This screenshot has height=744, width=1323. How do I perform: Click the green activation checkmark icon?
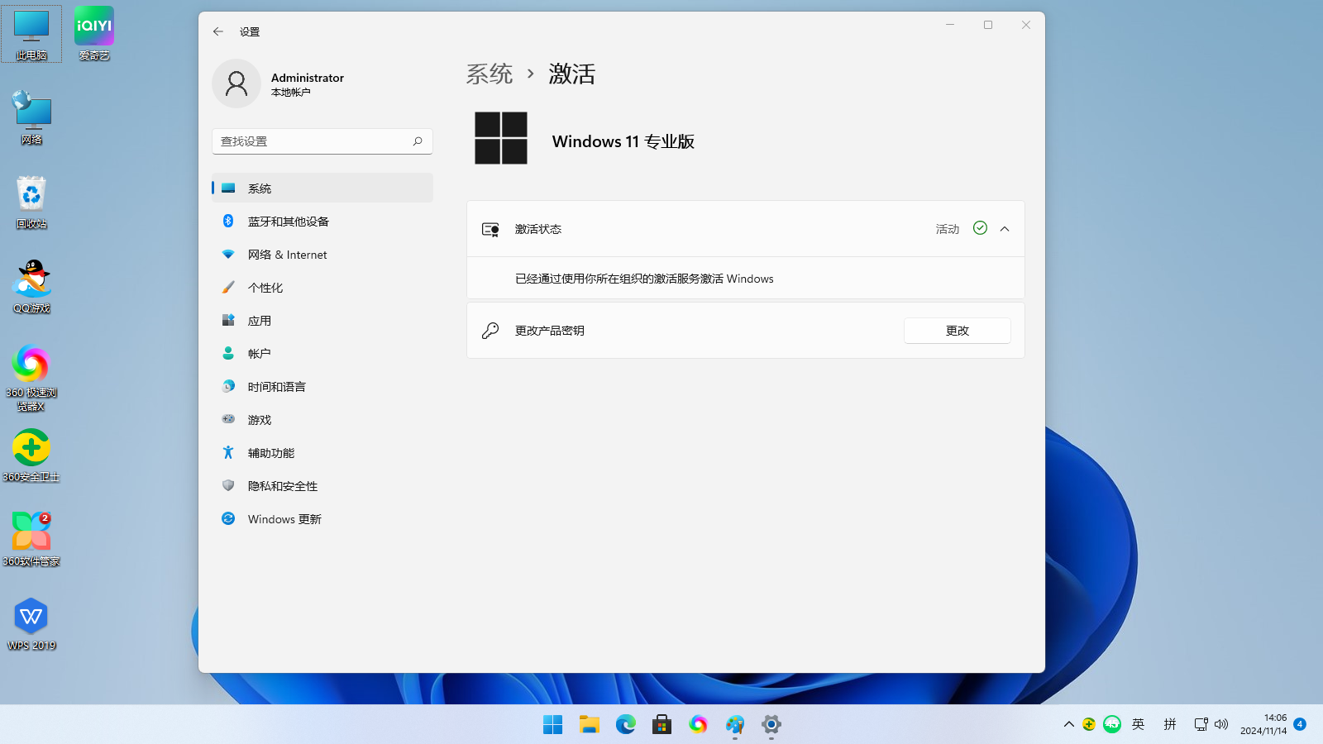click(x=980, y=228)
